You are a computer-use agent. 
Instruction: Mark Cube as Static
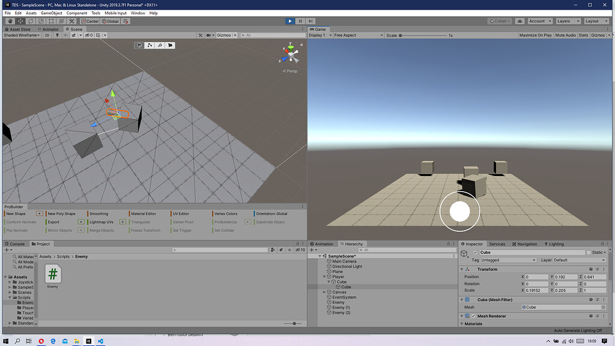[x=589, y=252]
